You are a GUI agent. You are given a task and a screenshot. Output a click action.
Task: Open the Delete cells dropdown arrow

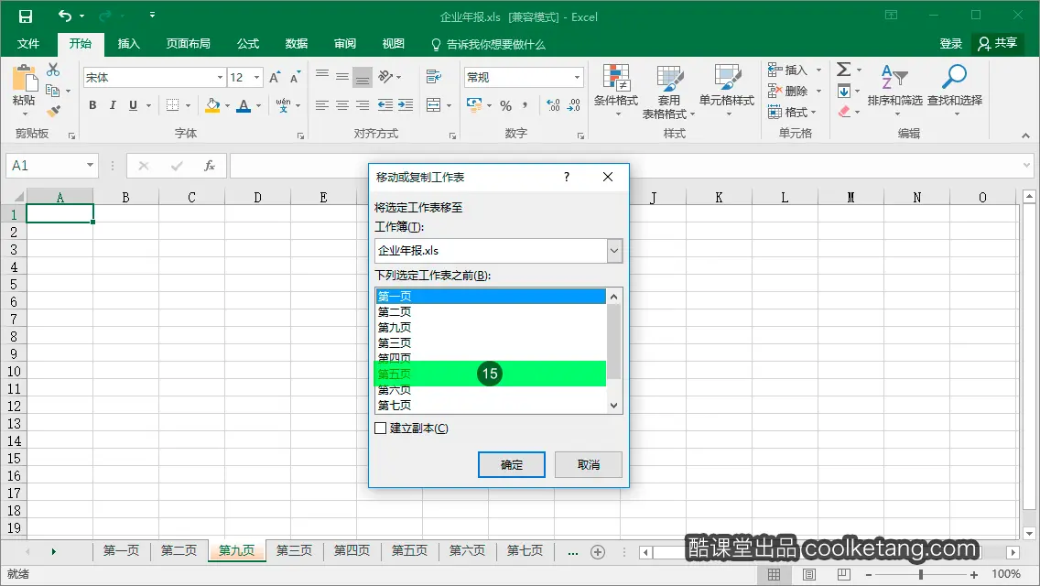(819, 91)
